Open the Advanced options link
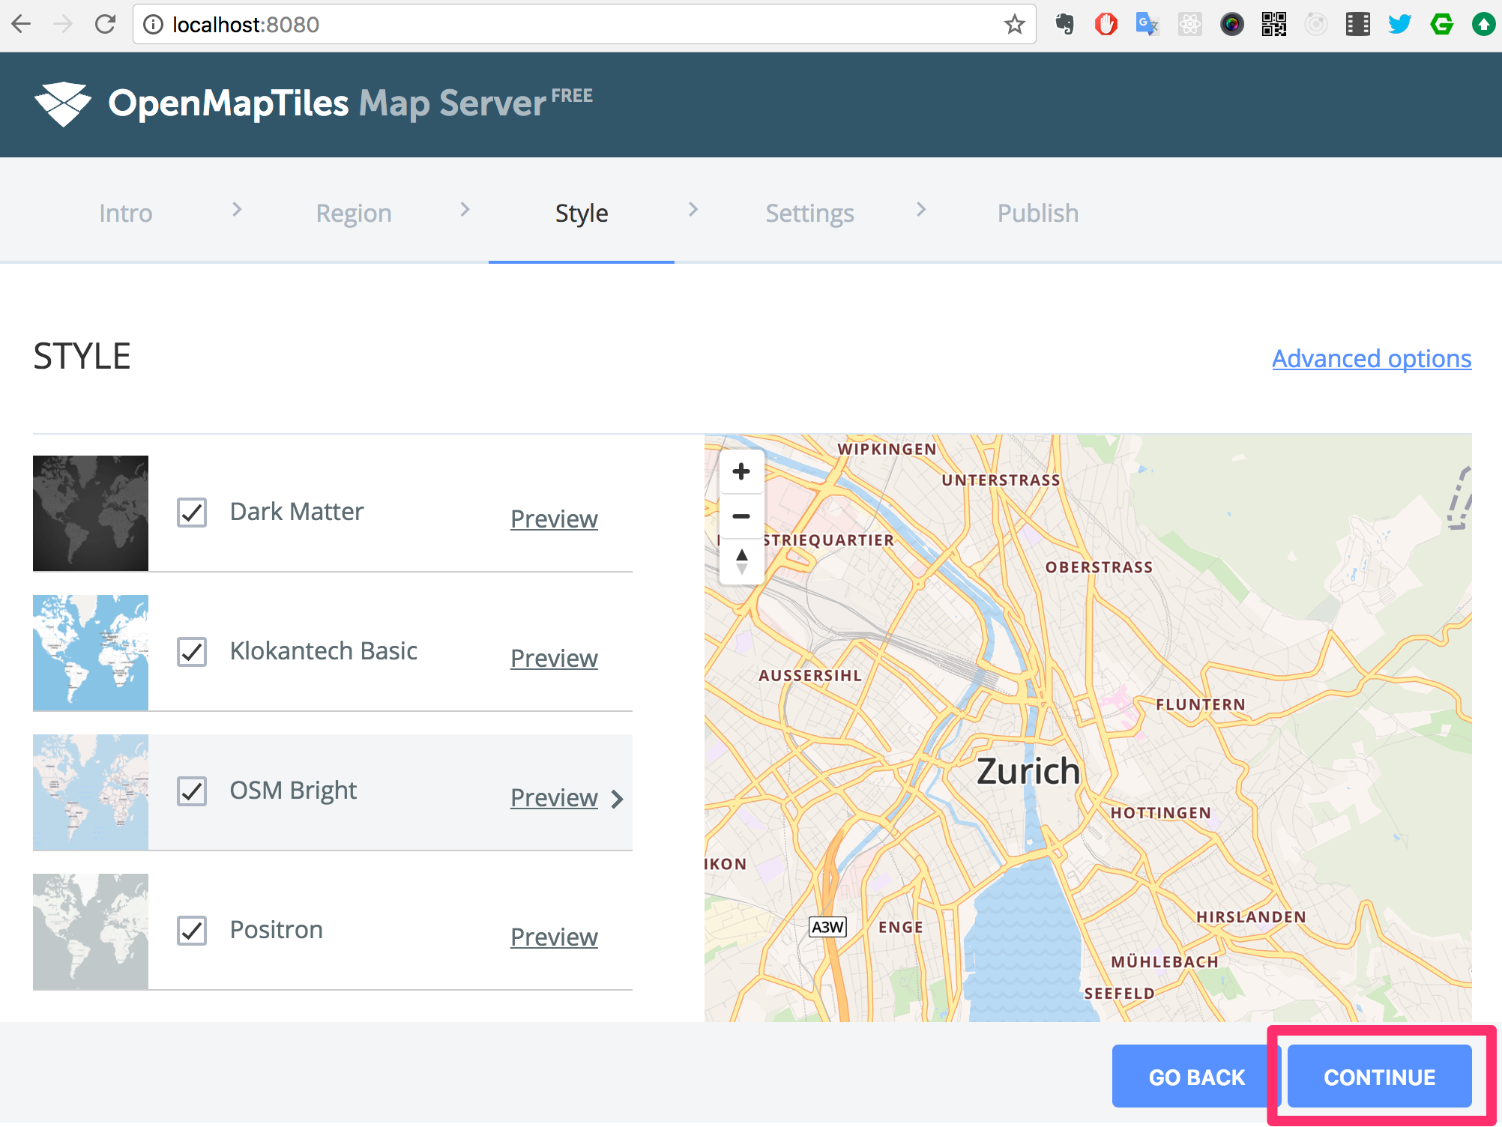The height and width of the screenshot is (1127, 1502). pyautogui.click(x=1372, y=359)
